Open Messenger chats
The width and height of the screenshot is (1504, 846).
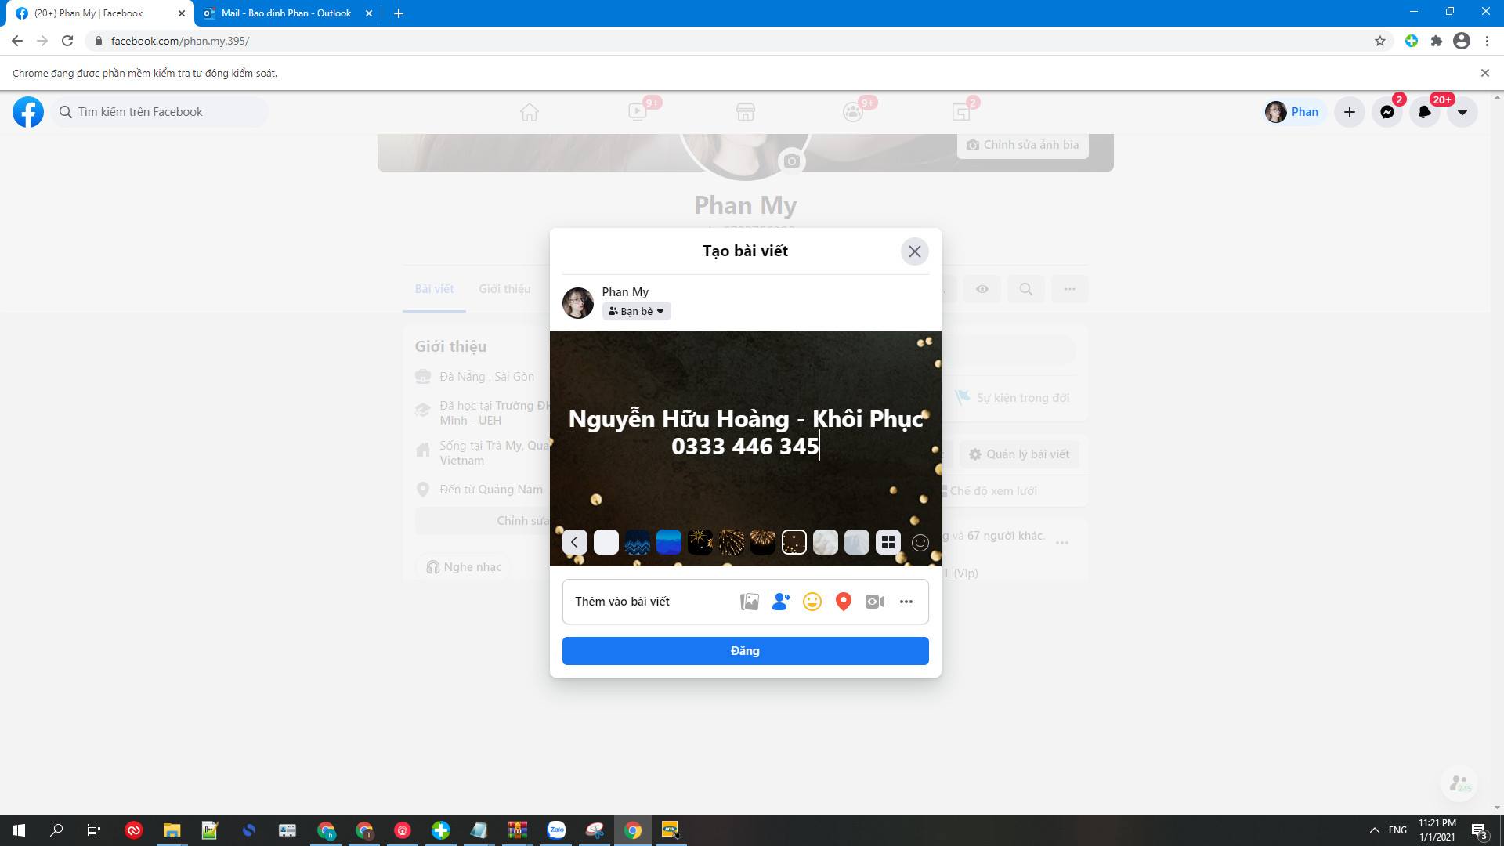pos(1387,112)
